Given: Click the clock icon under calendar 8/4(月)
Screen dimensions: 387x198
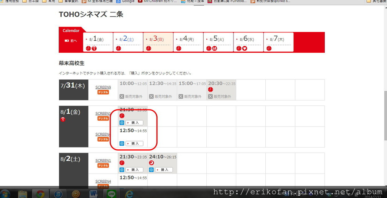Looking at the screenshot, I should (x=179, y=49).
